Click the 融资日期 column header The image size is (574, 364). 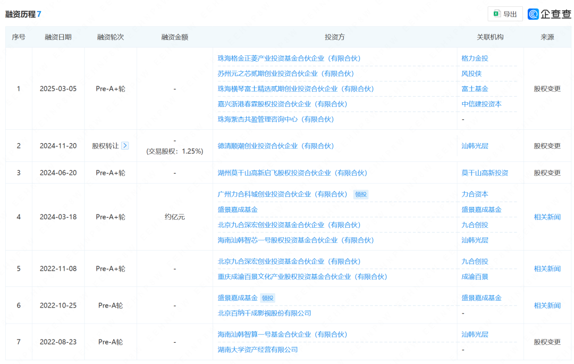[x=58, y=37]
